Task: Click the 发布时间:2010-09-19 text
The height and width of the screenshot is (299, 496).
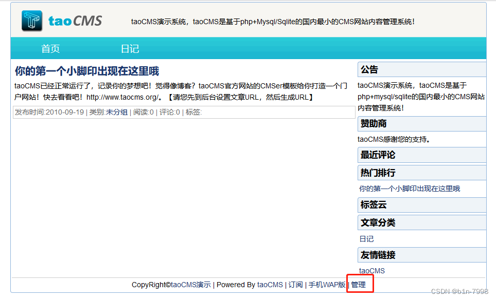Action: click(49, 112)
